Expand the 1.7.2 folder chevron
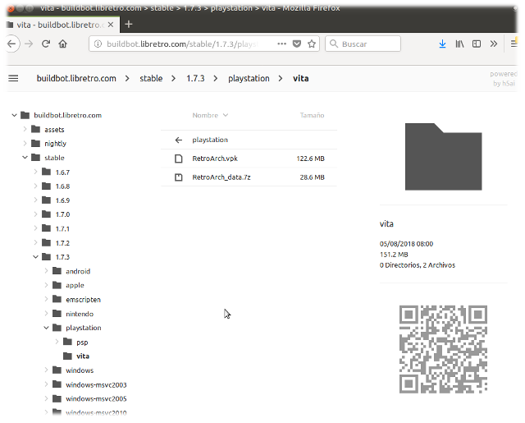525x423 pixels. 35,242
